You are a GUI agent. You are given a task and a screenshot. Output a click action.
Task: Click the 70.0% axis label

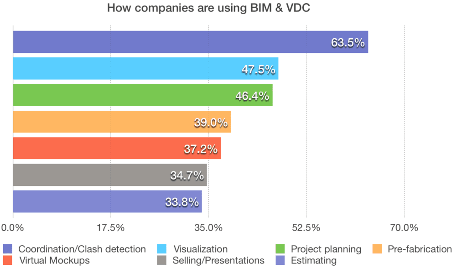[x=404, y=228]
